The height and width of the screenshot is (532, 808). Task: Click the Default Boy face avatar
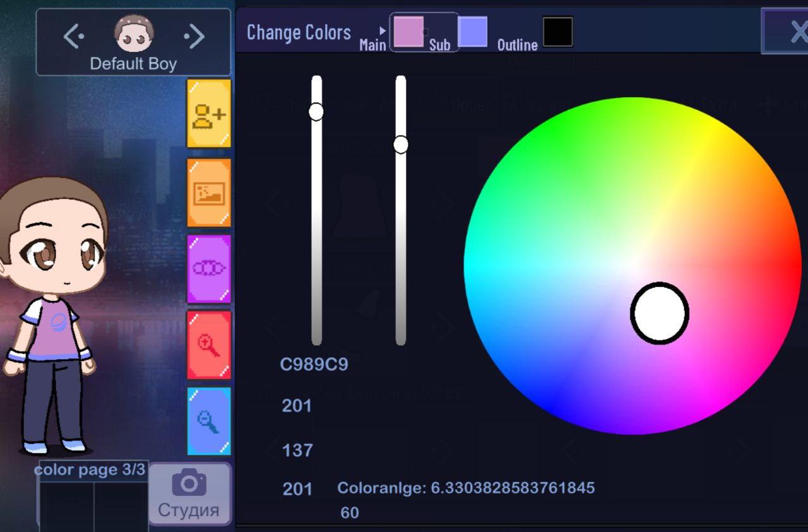click(x=133, y=34)
